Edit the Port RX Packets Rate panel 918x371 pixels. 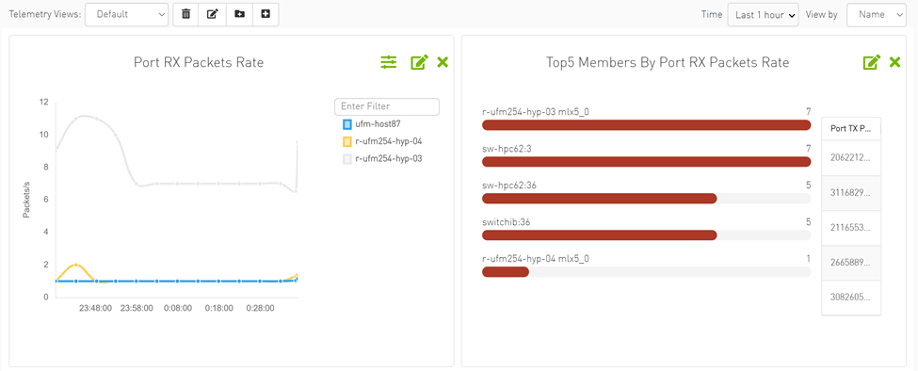pyautogui.click(x=419, y=62)
